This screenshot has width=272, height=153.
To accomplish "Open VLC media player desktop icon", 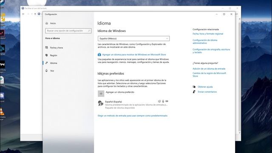I will [x=2, y=114].
